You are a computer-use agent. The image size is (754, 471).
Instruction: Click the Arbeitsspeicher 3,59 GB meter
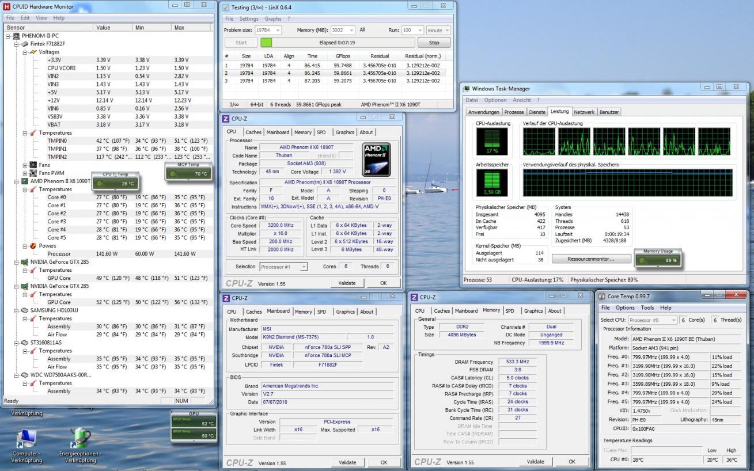492,183
